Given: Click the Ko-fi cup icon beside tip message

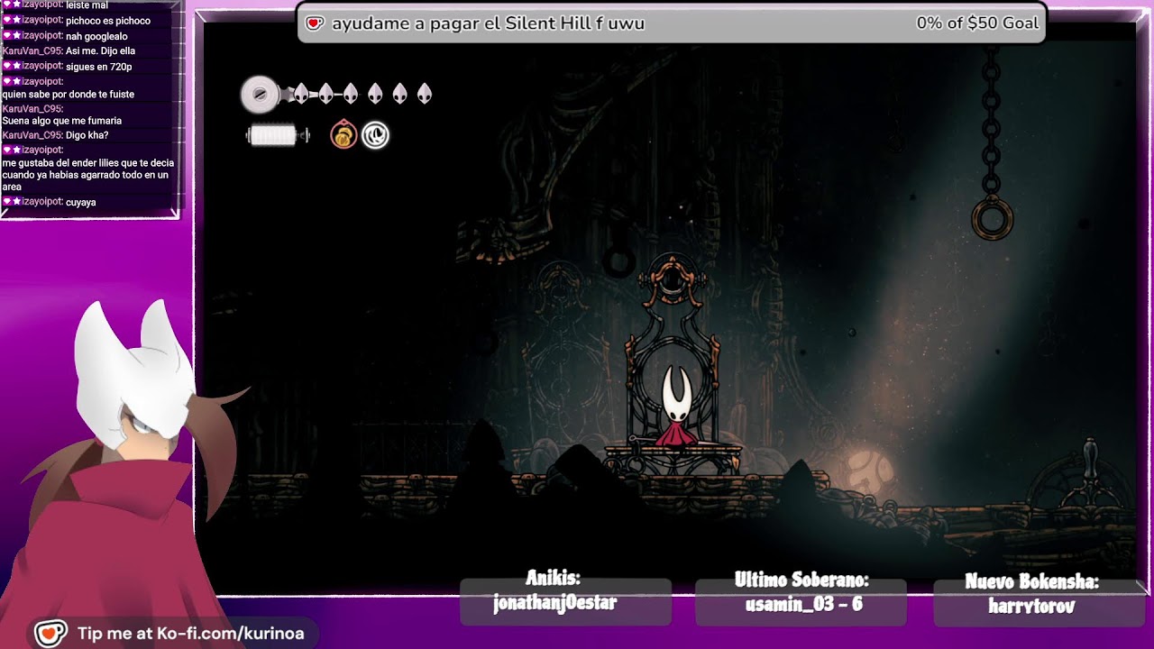Looking at the screenshot, I should 51,633.
